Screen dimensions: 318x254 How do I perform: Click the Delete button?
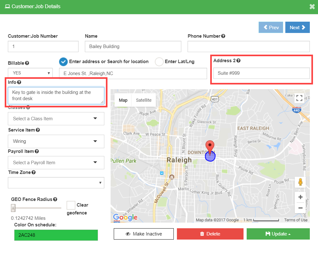pos(210,234)
